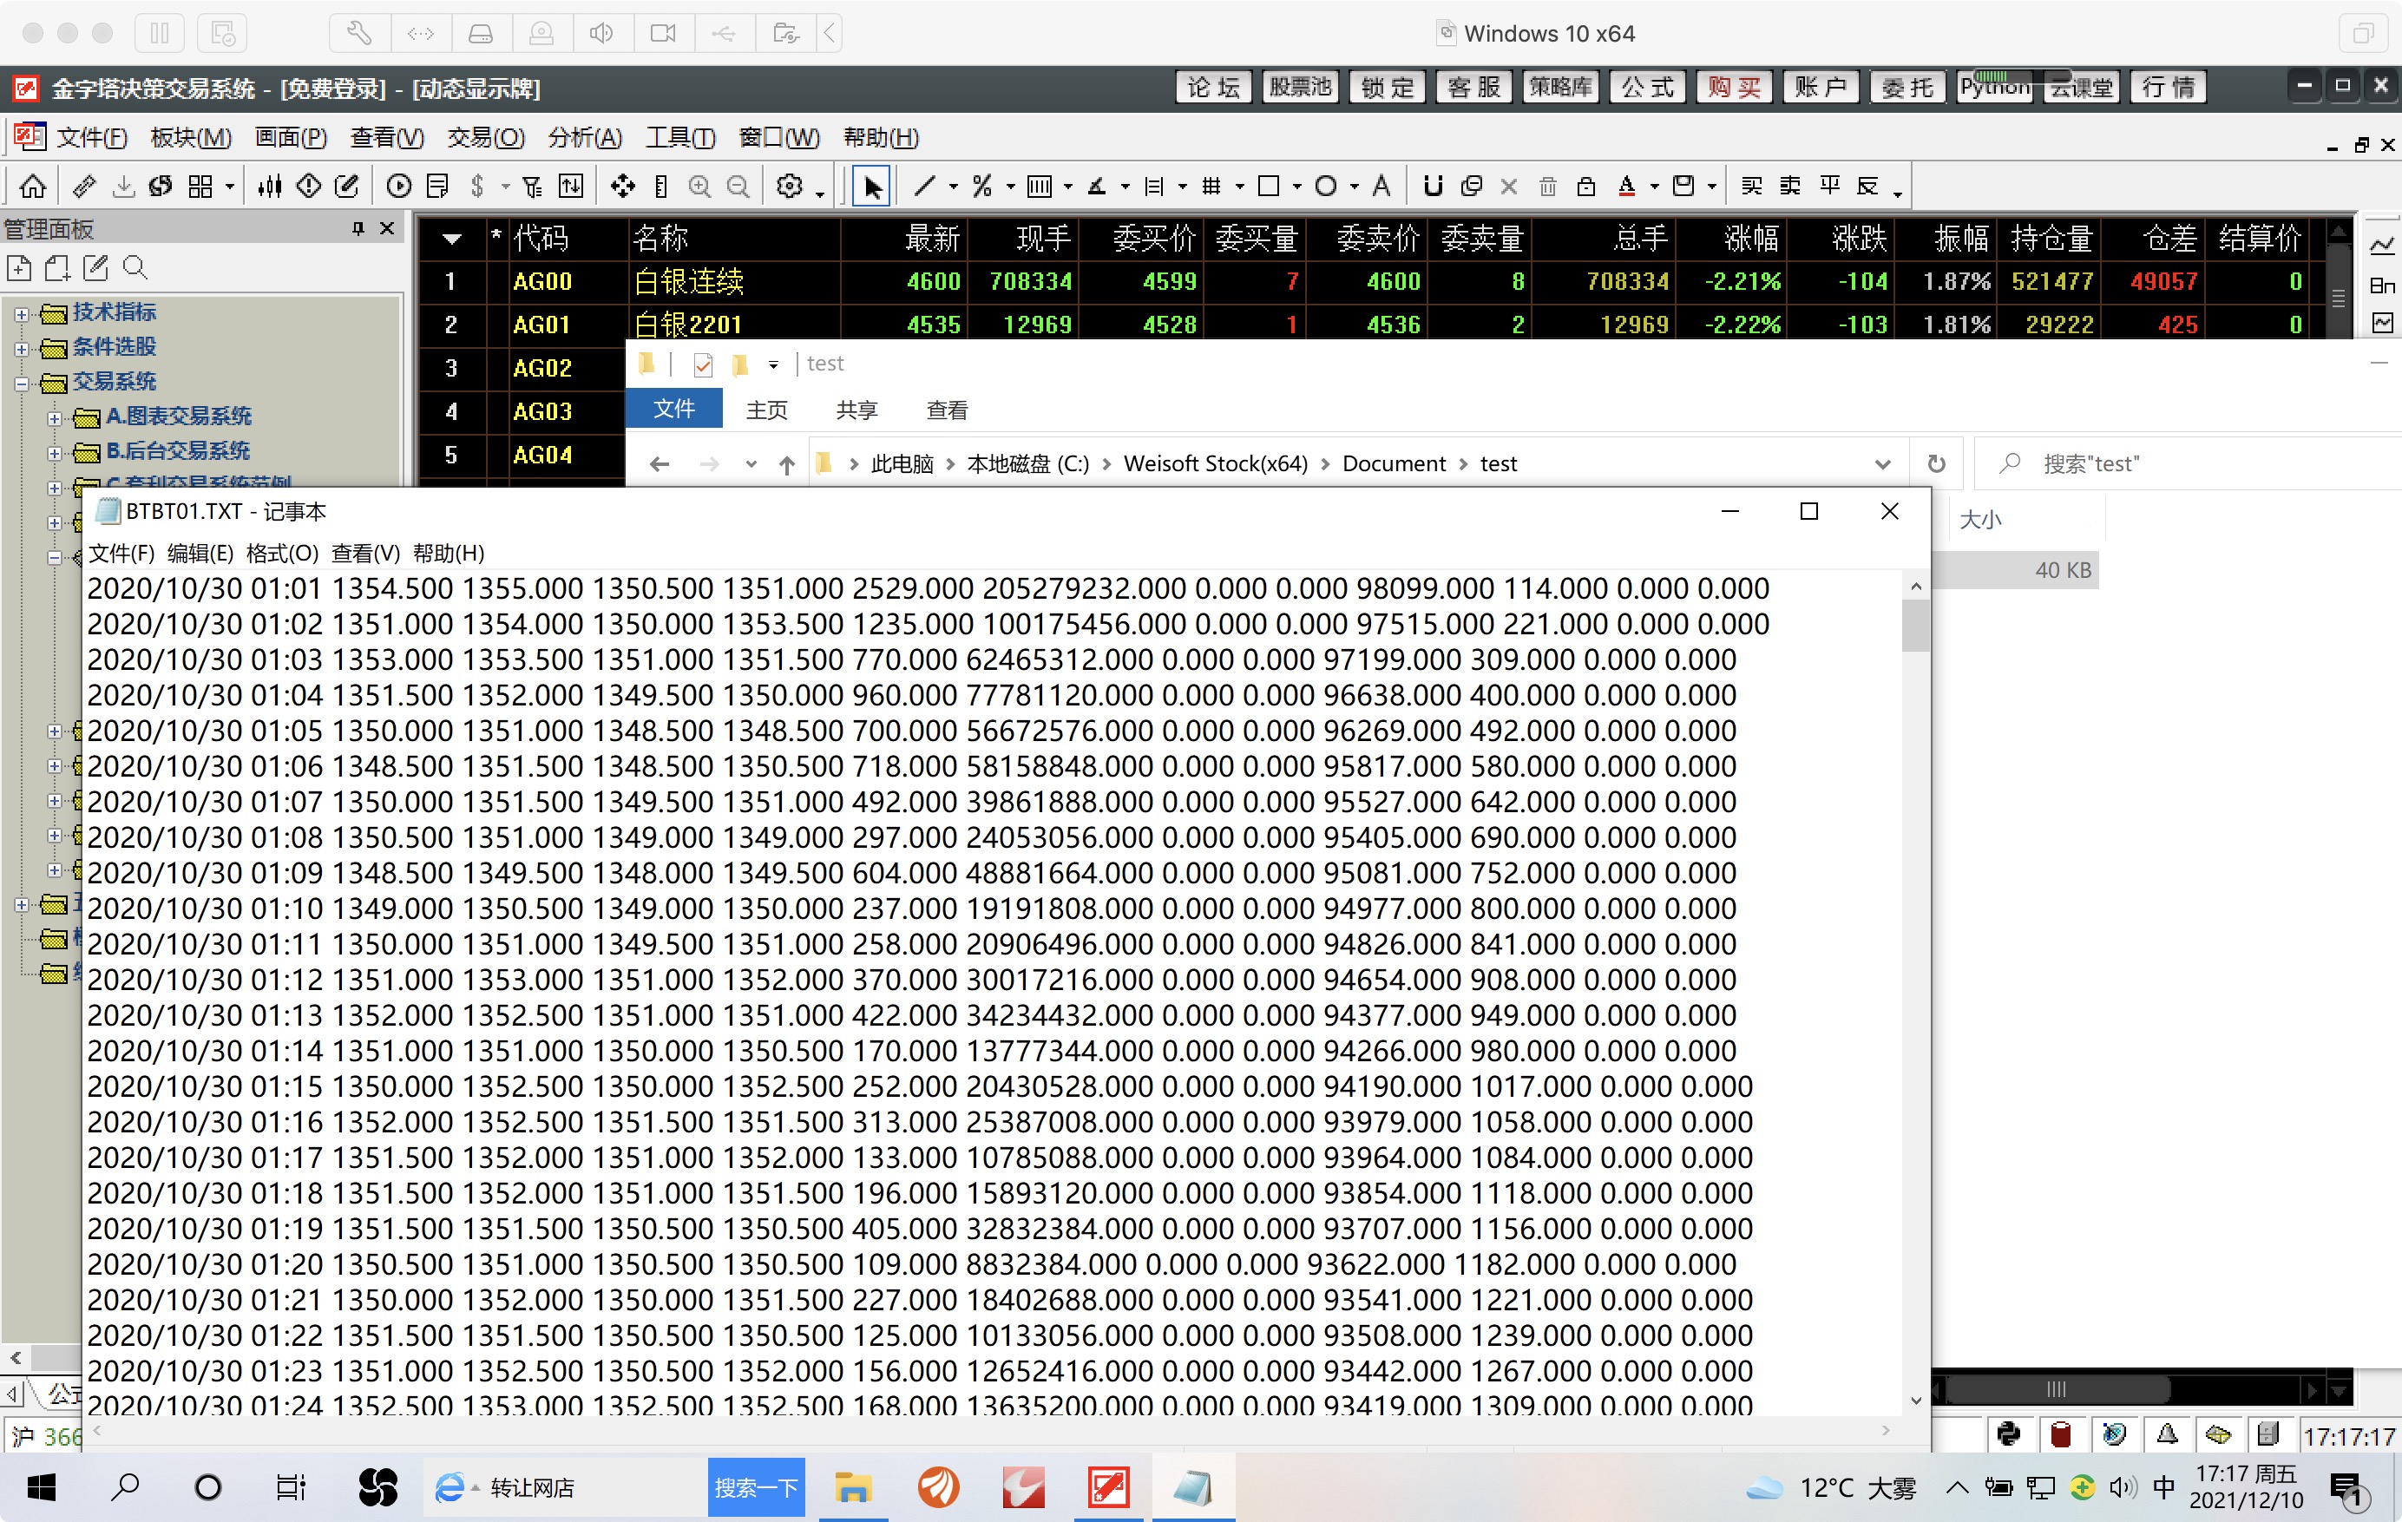Click checkmark properties icon in Explorer title
This screenshot has height=1522, width=2402.
(x=702, y=364)
